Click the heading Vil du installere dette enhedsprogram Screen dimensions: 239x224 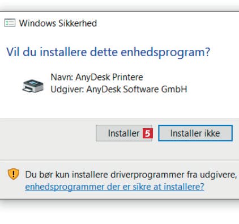[108, 52]
